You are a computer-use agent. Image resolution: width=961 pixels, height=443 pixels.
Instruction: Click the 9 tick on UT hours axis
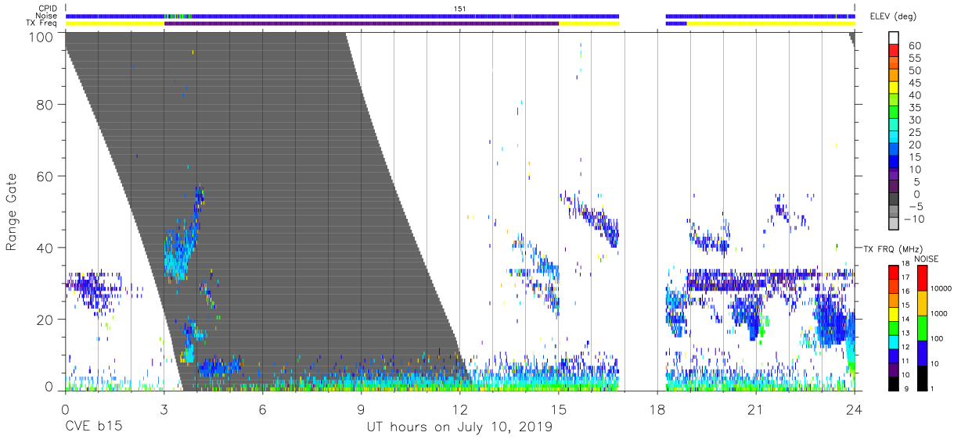361,409
